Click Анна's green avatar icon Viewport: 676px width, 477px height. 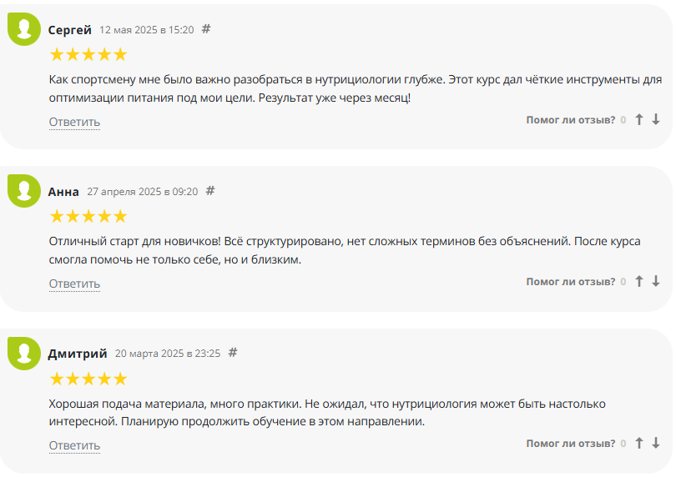click(24, 192)
